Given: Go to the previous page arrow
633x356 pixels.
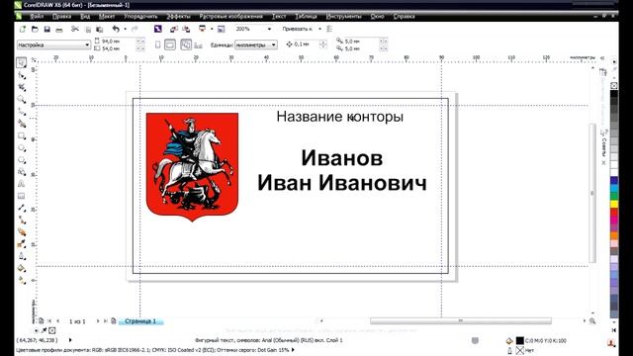Looking at the screenshot, I should tap(57, 321).
